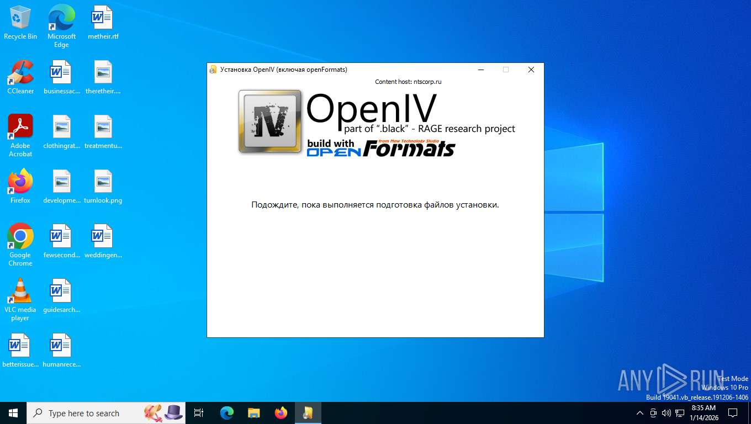Open Google Chrome desktop shortcut
751x424 pixels.
20,245
